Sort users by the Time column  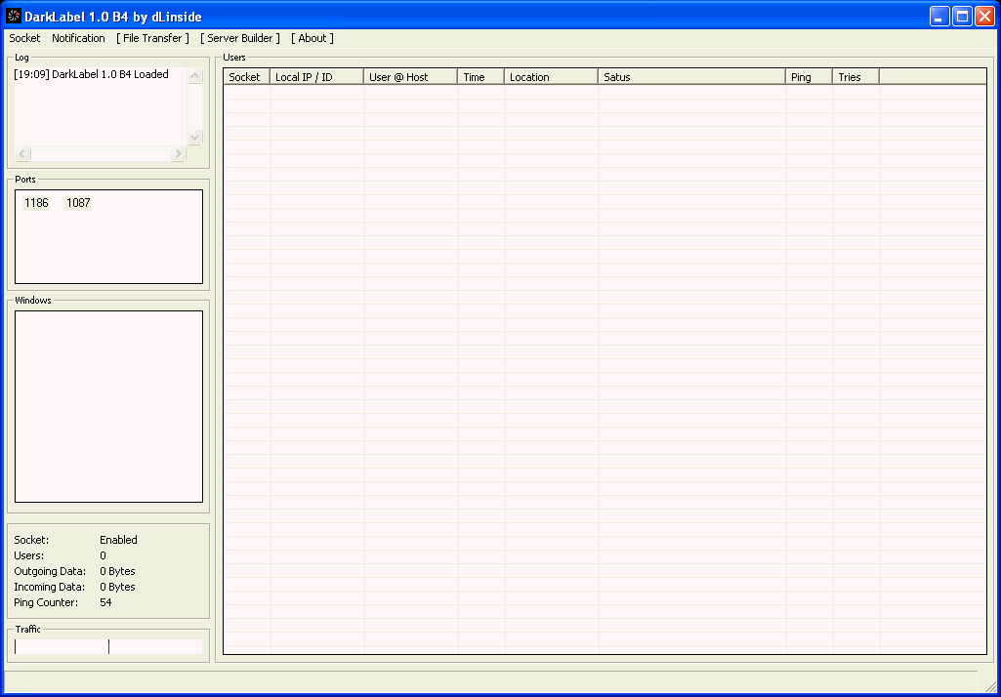(480, 75)
